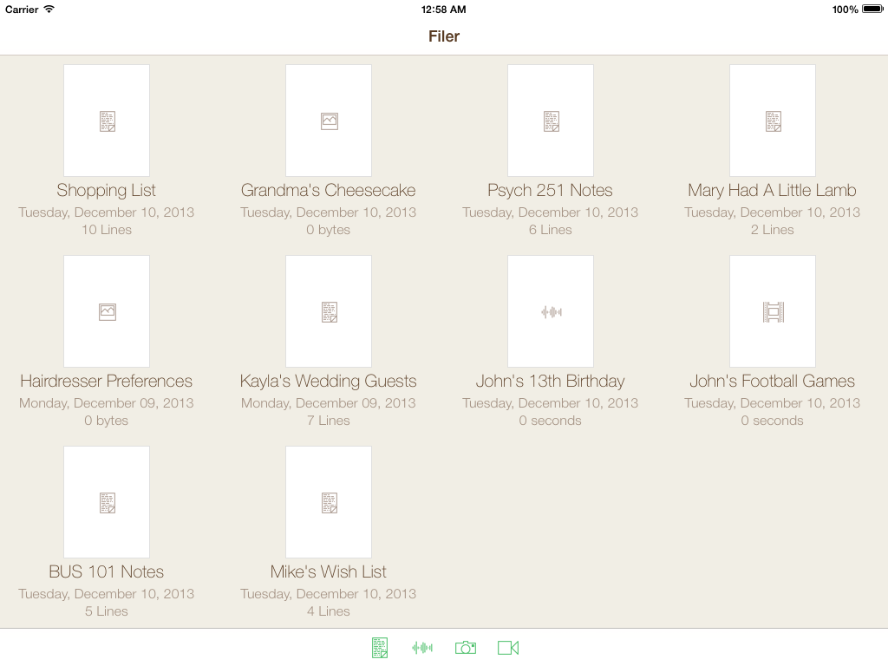888x666 pixels.
Task: Tap the John's 13th Birthday title
Action: 551,382
